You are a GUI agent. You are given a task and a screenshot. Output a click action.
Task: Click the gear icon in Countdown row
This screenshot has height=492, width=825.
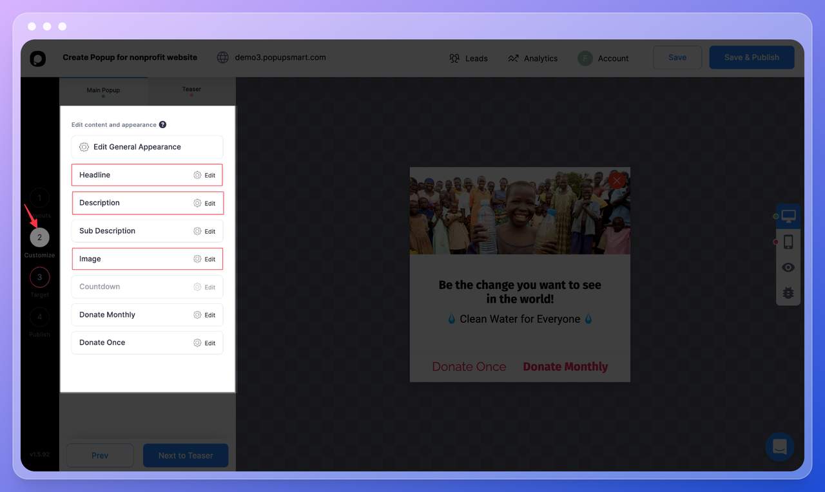pos(197,287)
